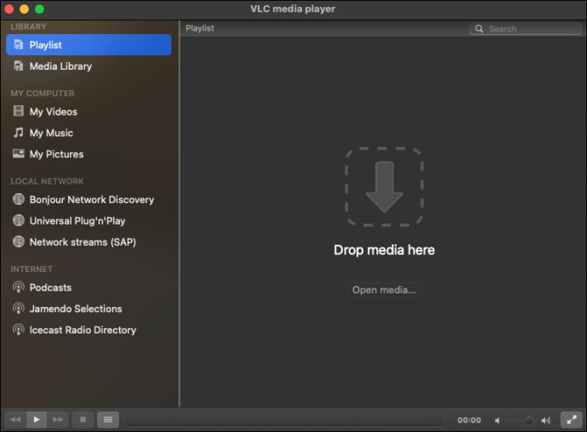Click the rewind previous button
Viewport: 587px width, 432px height.
14,419
